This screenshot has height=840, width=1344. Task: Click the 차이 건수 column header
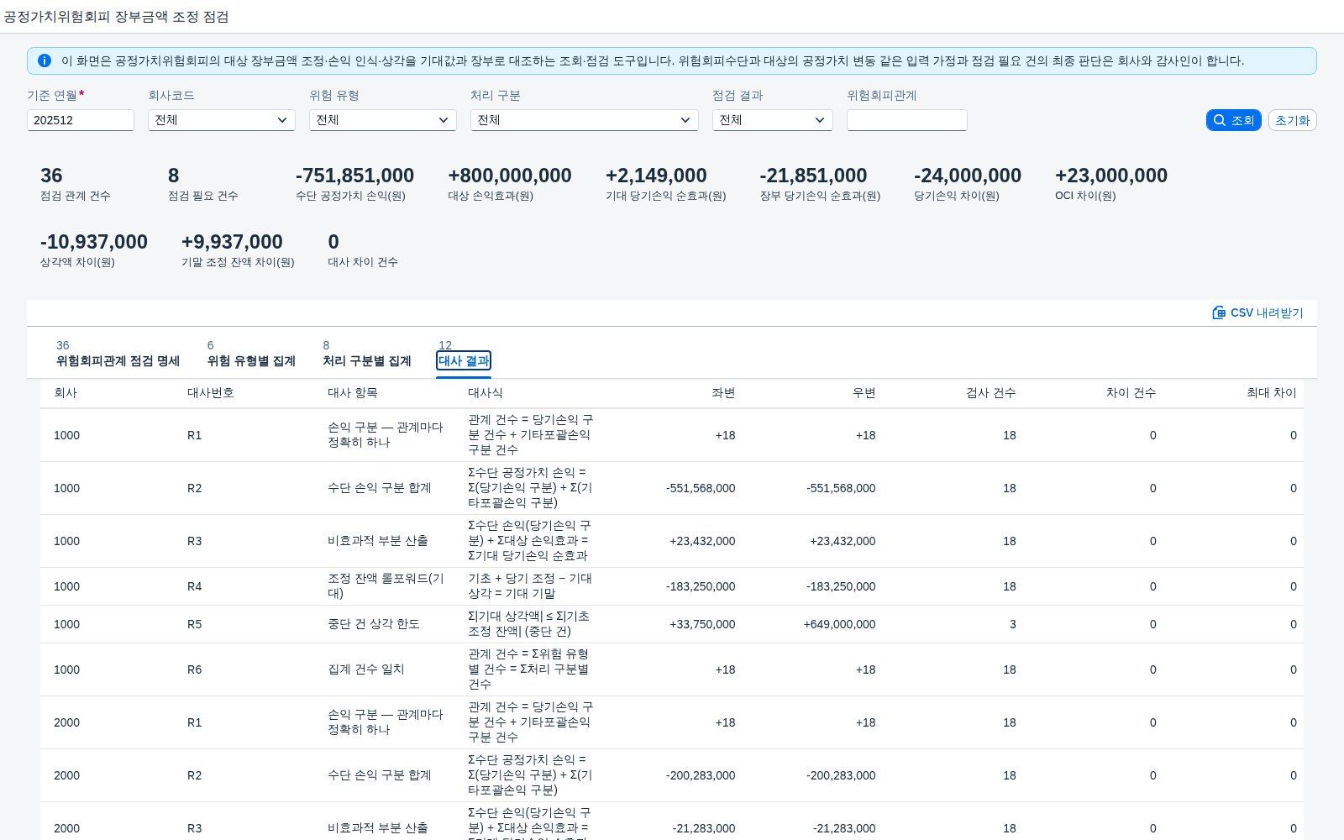pos(1131,393)
